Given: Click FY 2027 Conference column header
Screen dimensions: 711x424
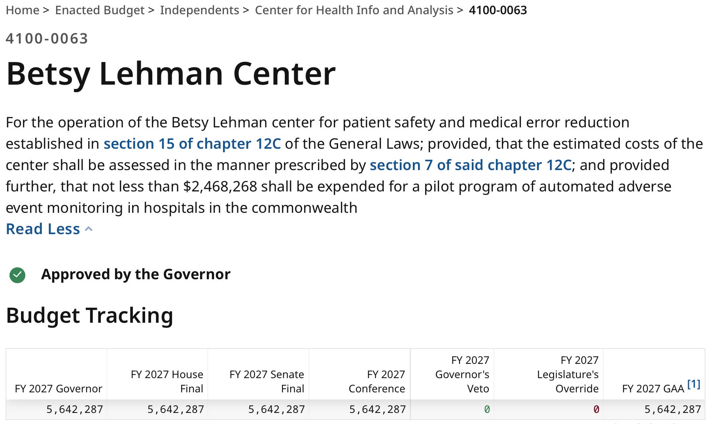Looking at the screenshot, I should click(x=377, y=381).
